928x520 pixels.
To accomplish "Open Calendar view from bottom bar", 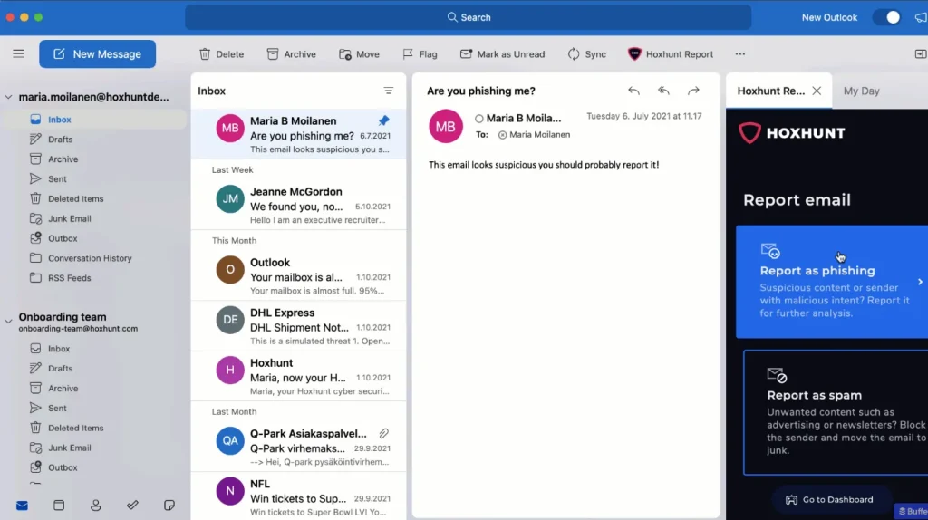I will point(59,505).
